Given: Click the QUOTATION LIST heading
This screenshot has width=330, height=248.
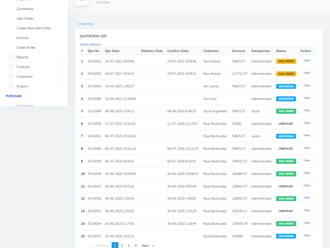Looking at the screenshot, I should point(93,36).
